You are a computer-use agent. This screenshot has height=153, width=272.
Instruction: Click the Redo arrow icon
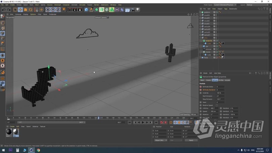9,10
